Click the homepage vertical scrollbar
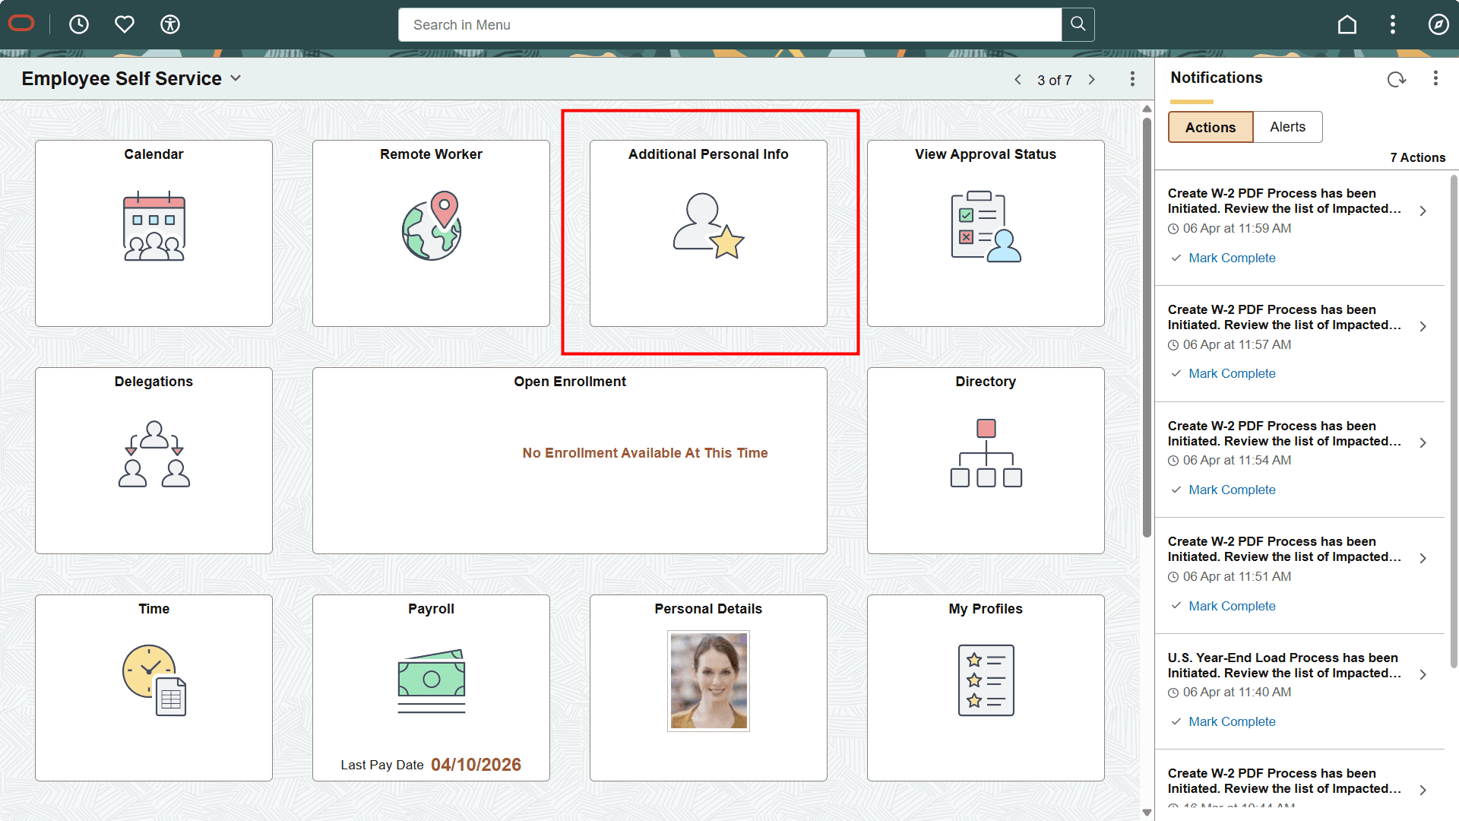Viewport: 1459px width, 821px height. 1147,327
